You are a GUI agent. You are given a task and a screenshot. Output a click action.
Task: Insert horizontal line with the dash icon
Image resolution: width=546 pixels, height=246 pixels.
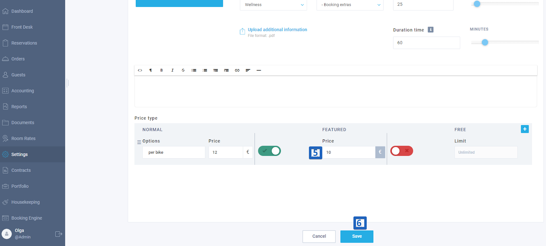click(x=259, y=70)
